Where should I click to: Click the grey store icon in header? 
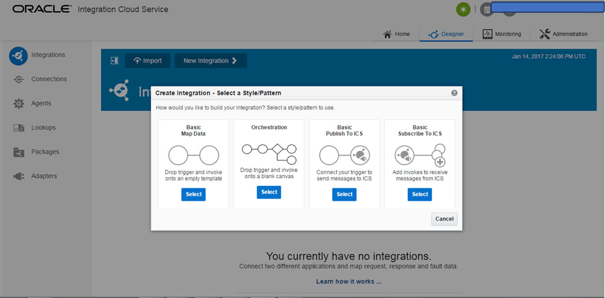[487, 10]
